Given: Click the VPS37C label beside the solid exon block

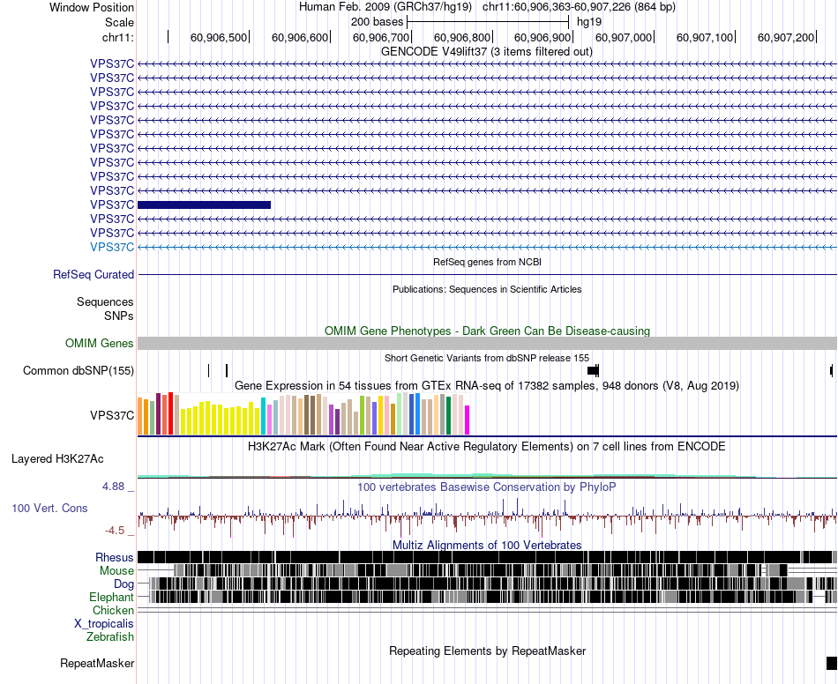Looking at the screenshot, I should pos(112,205).
